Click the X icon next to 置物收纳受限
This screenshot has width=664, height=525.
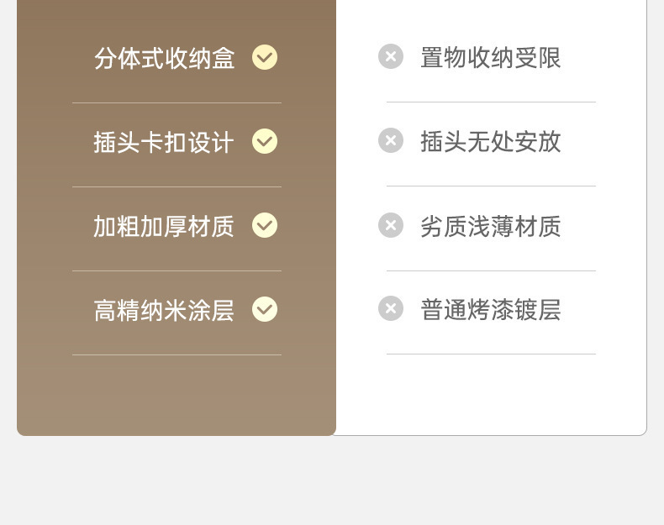(391, 56)
